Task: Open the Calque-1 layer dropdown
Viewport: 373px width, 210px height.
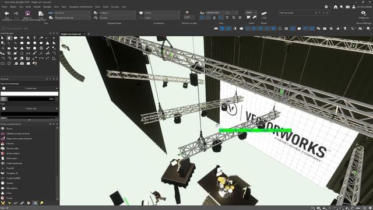Action: pos(117,13)
